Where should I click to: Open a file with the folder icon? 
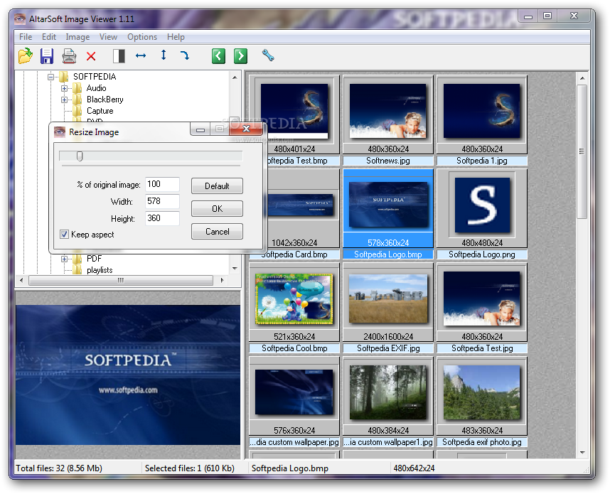coord(26,56)
